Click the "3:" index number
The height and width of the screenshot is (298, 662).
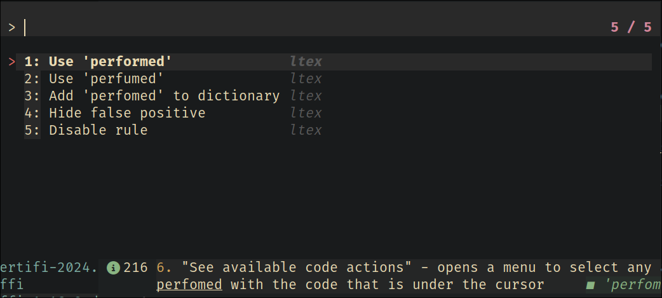32,96
